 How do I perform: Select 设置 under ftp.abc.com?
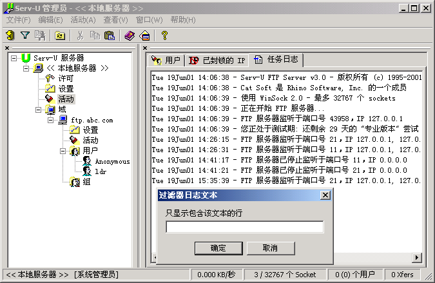tap(90, 130)
